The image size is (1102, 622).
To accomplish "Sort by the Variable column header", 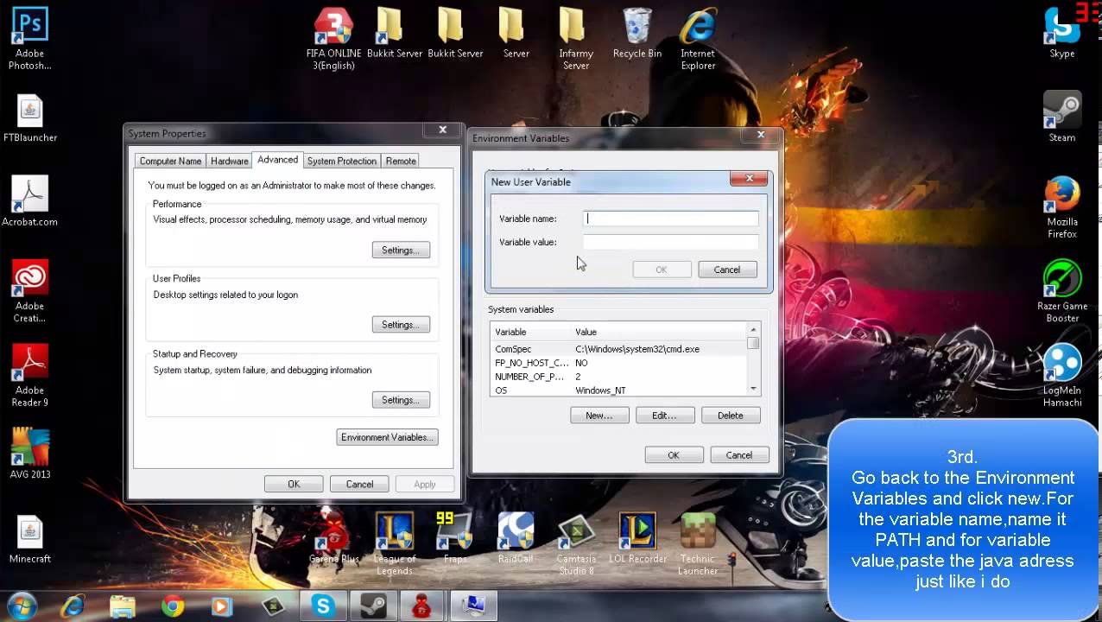I will (x=530, y=332).
